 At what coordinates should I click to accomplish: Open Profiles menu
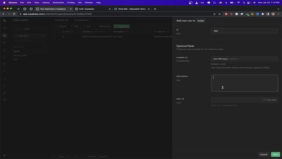click(x=71, y=3)
